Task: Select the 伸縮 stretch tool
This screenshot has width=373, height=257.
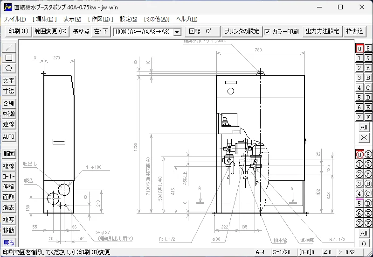Action: pyautogui.click(x=9, y=186)
